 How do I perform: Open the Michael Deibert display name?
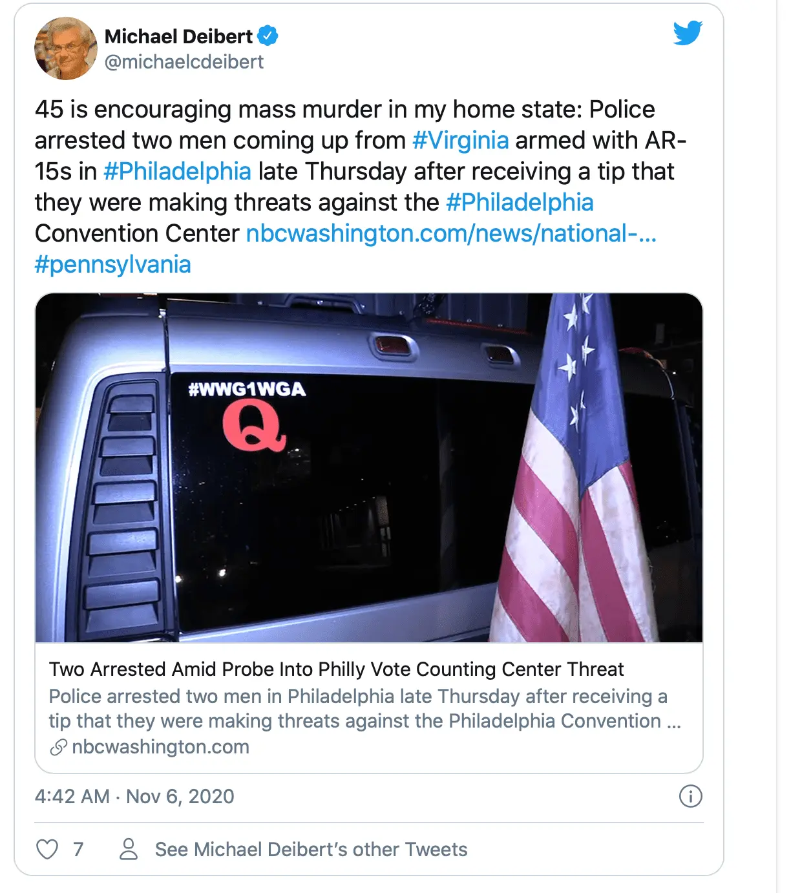tap(178, 36)
